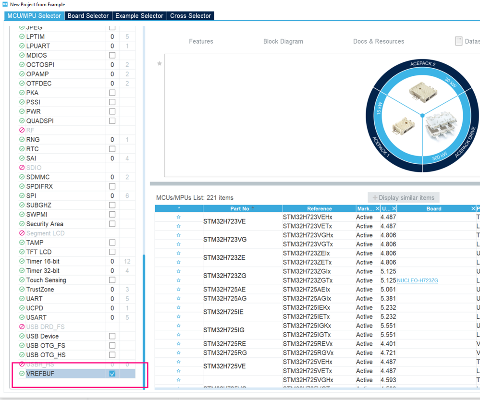Click the gray star beside the banner image
The width and height of the screenshot is (480, 400).
160,63
